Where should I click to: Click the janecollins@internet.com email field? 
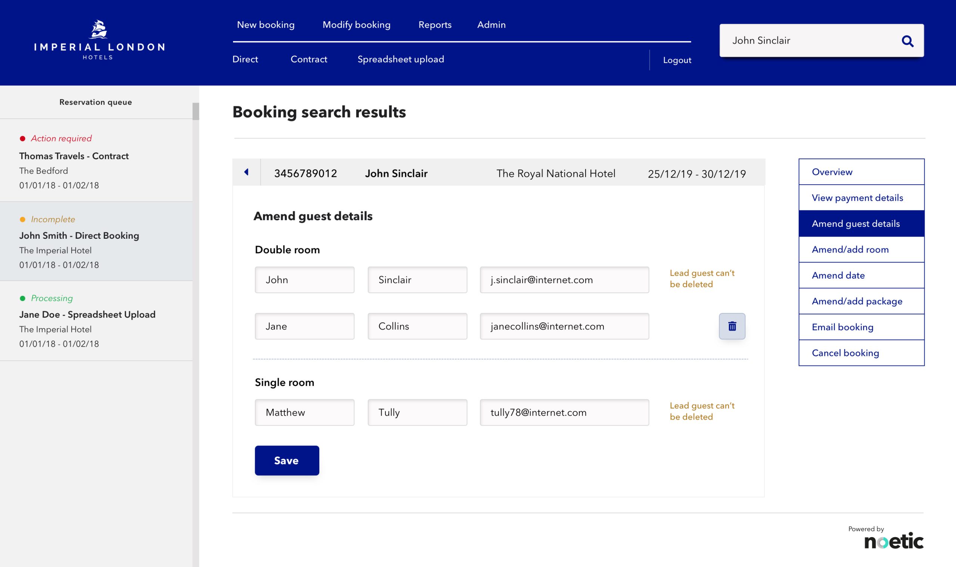(x=564, y=326)
